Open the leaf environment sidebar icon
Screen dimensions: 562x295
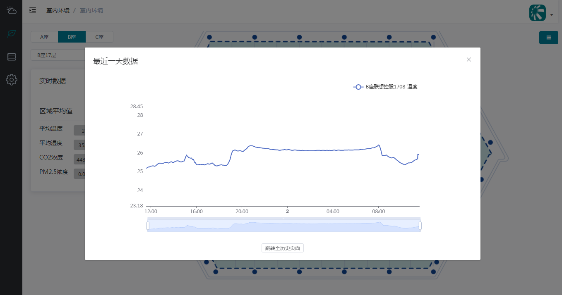(11, 34)
